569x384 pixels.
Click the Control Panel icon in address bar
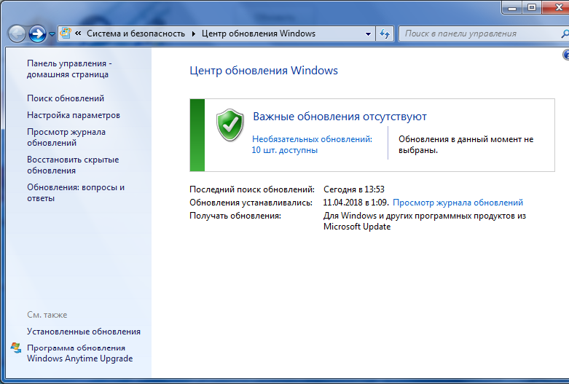pyautogui.click(x=66, y=33)
